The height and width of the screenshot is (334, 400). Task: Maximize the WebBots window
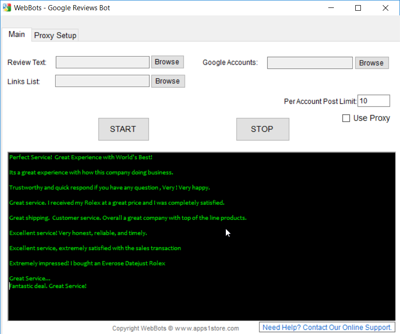pyautogui.click(x=358, y=8)
